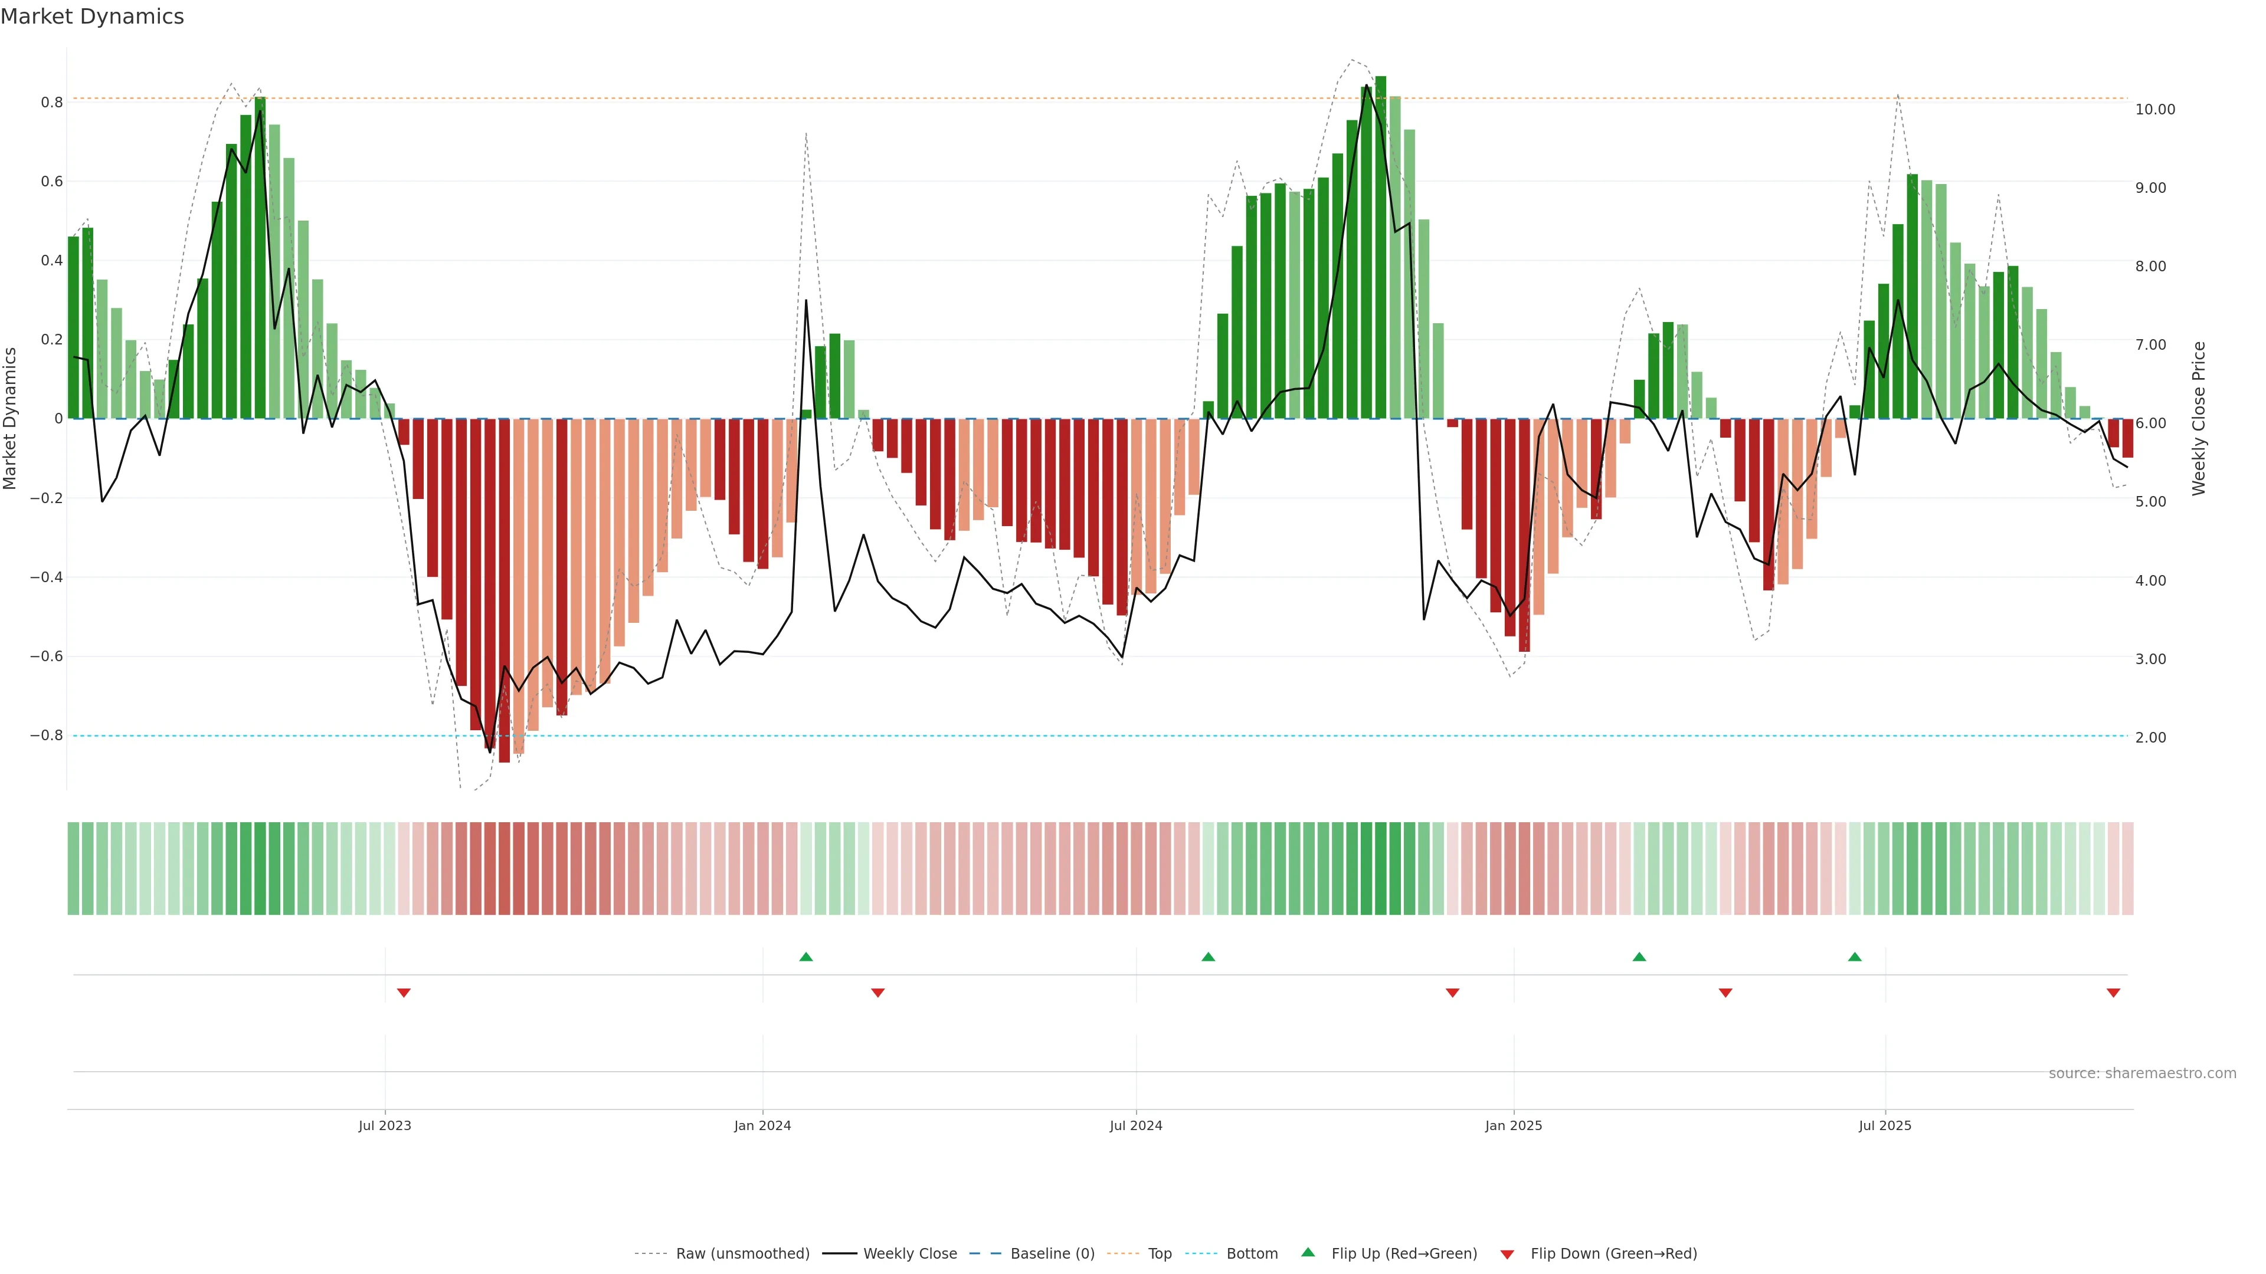Click the first green flip-up marker near Jan 2024
Screen dimensions: 2266x1274
(x=805, y=957)
